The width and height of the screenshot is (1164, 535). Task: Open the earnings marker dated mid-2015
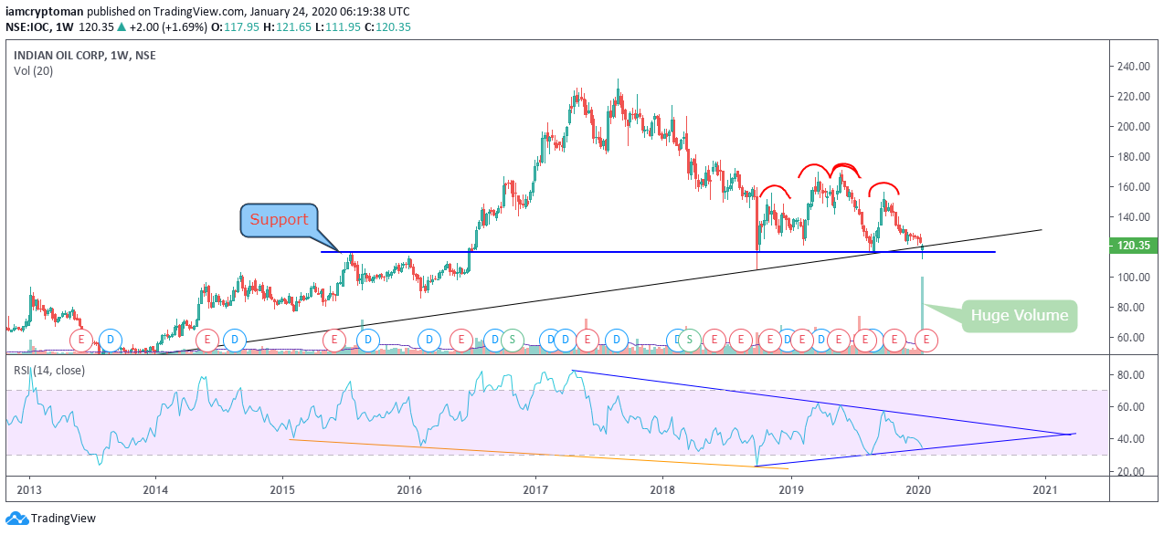[x=334, y=341]
